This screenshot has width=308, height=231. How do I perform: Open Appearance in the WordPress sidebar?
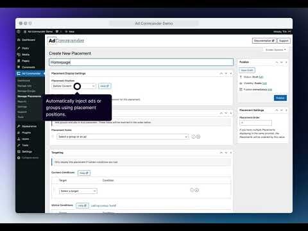point(29,126)
